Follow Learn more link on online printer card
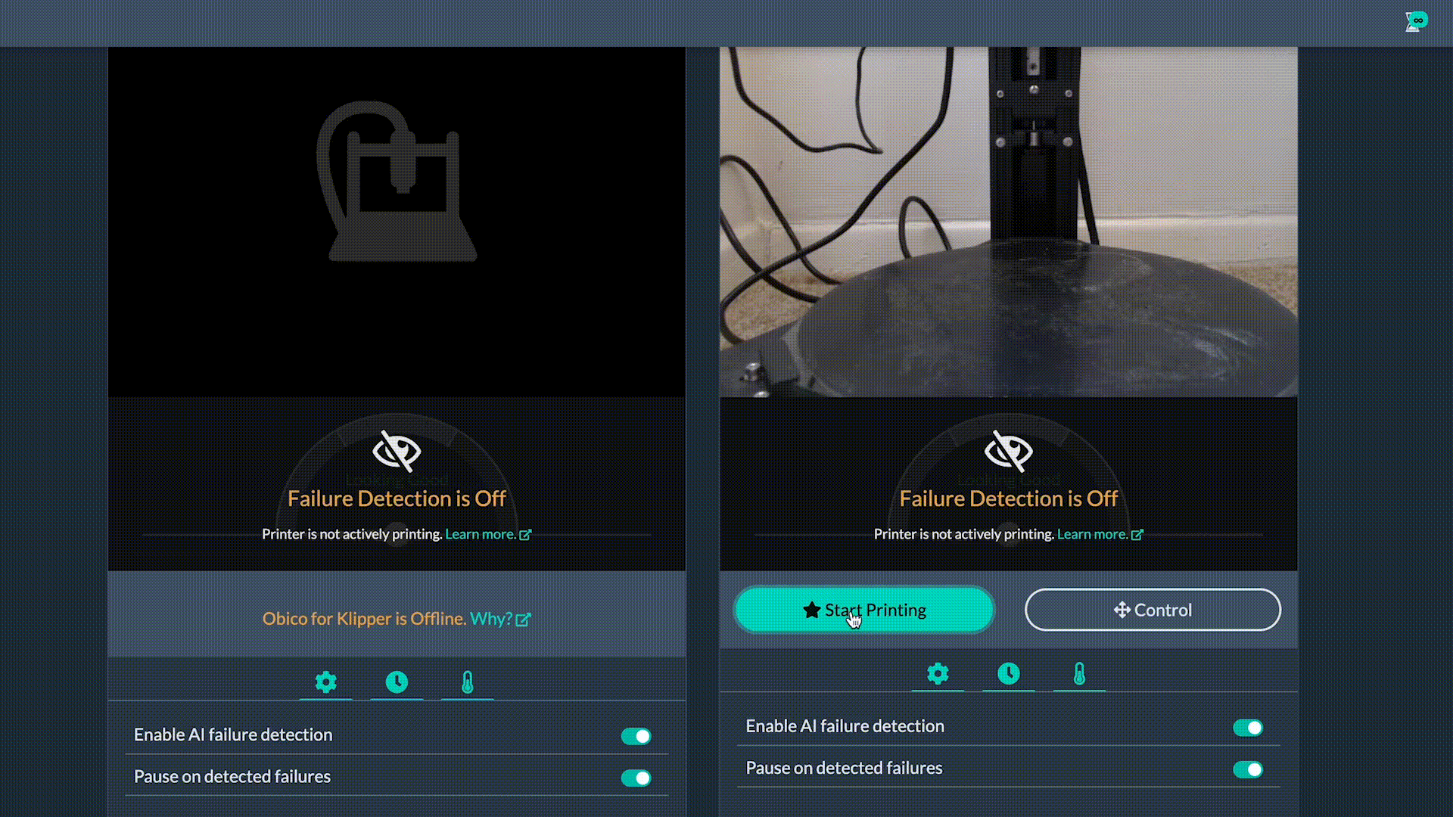 tap(1100, 534)
